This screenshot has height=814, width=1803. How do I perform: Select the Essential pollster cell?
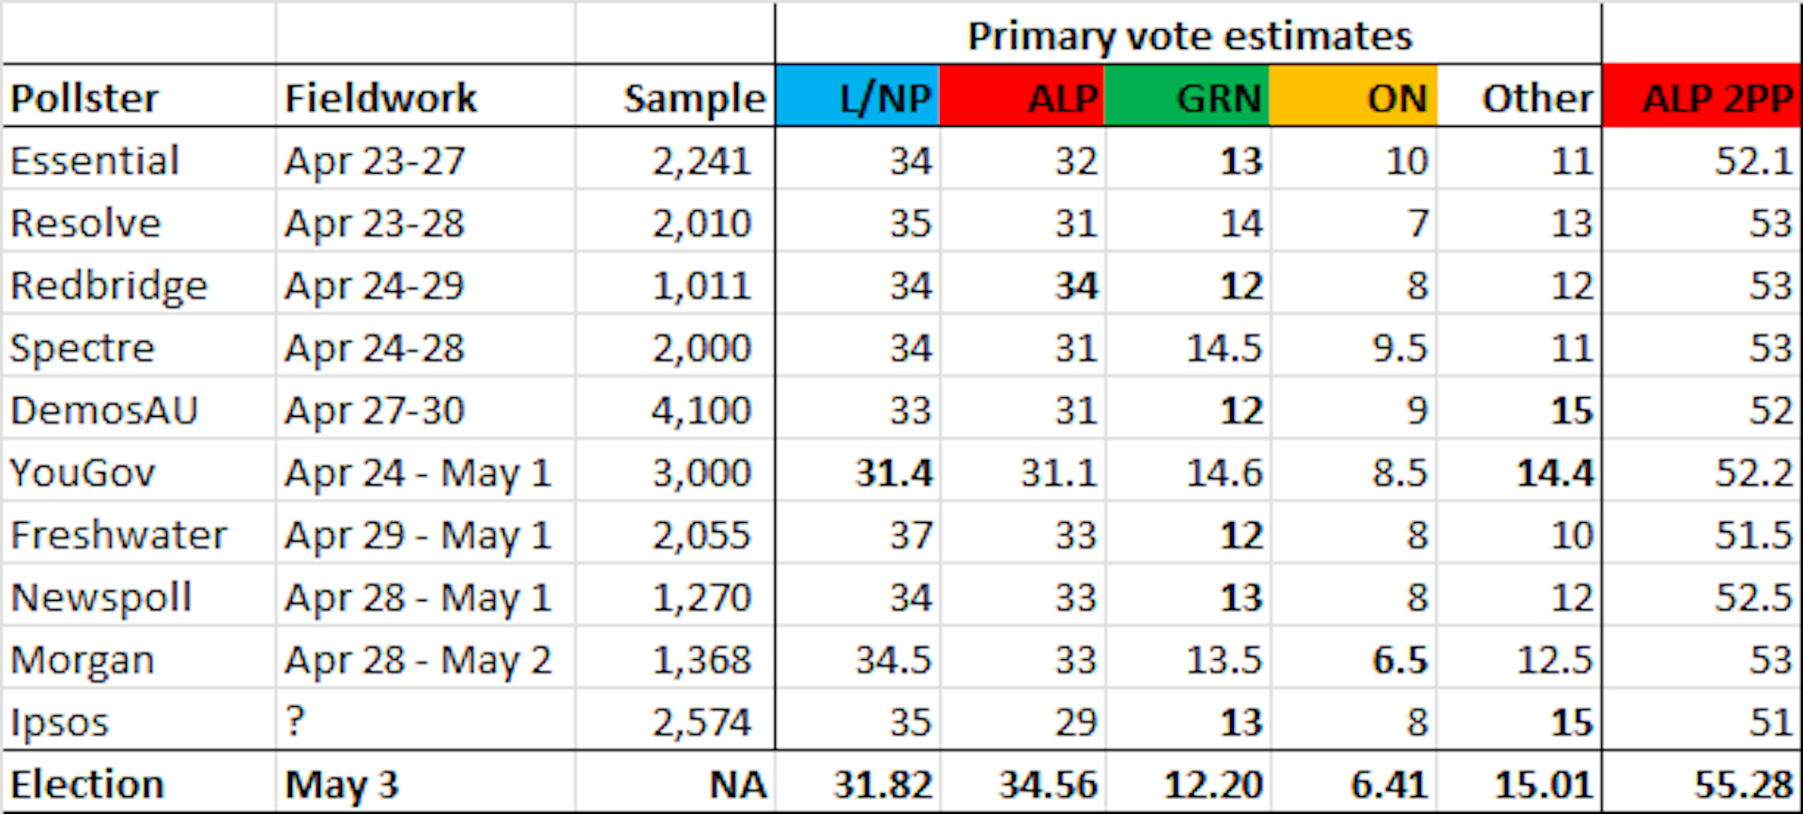95,161
